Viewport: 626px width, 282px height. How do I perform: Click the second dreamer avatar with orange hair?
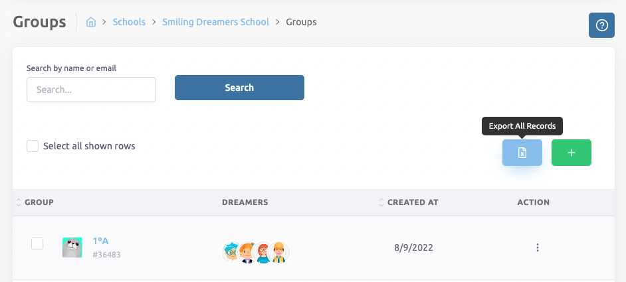[248, 252]
